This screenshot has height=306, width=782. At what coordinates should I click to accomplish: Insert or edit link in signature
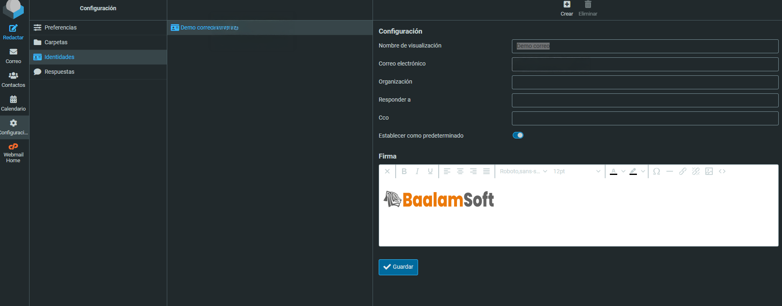coord(683,171)
